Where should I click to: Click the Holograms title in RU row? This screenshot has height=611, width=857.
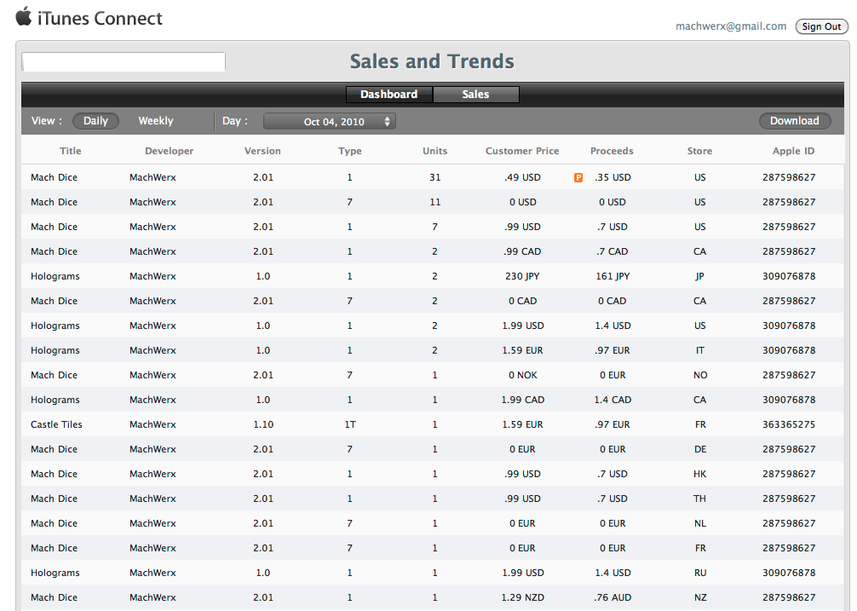55,573
